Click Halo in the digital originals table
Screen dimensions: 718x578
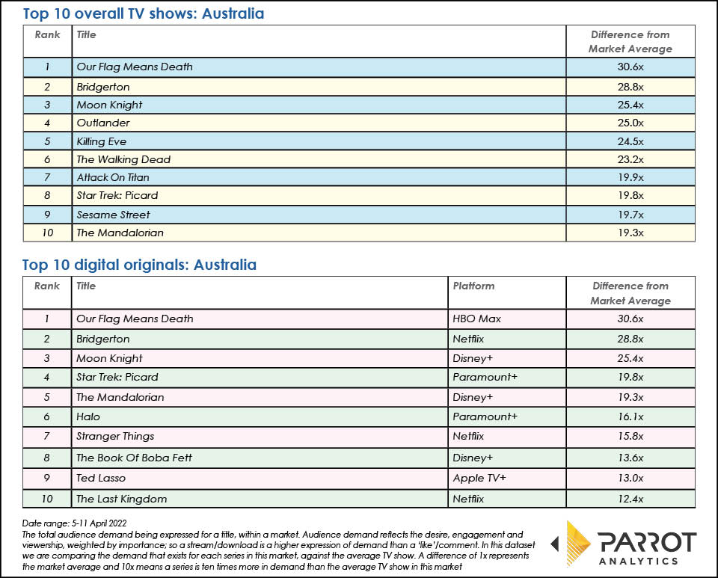click(88, 416)
